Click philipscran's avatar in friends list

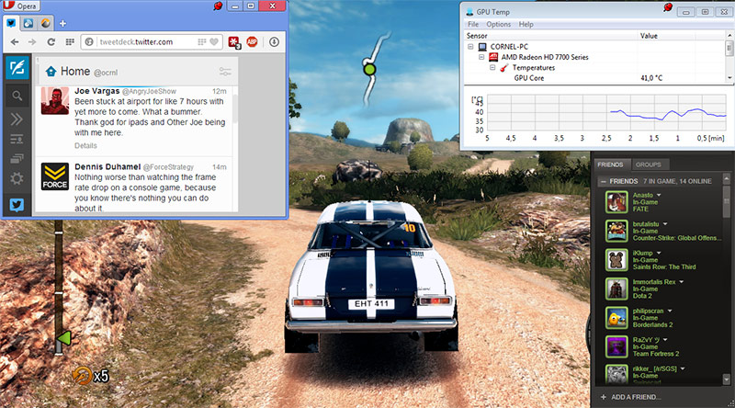[616, 318]
